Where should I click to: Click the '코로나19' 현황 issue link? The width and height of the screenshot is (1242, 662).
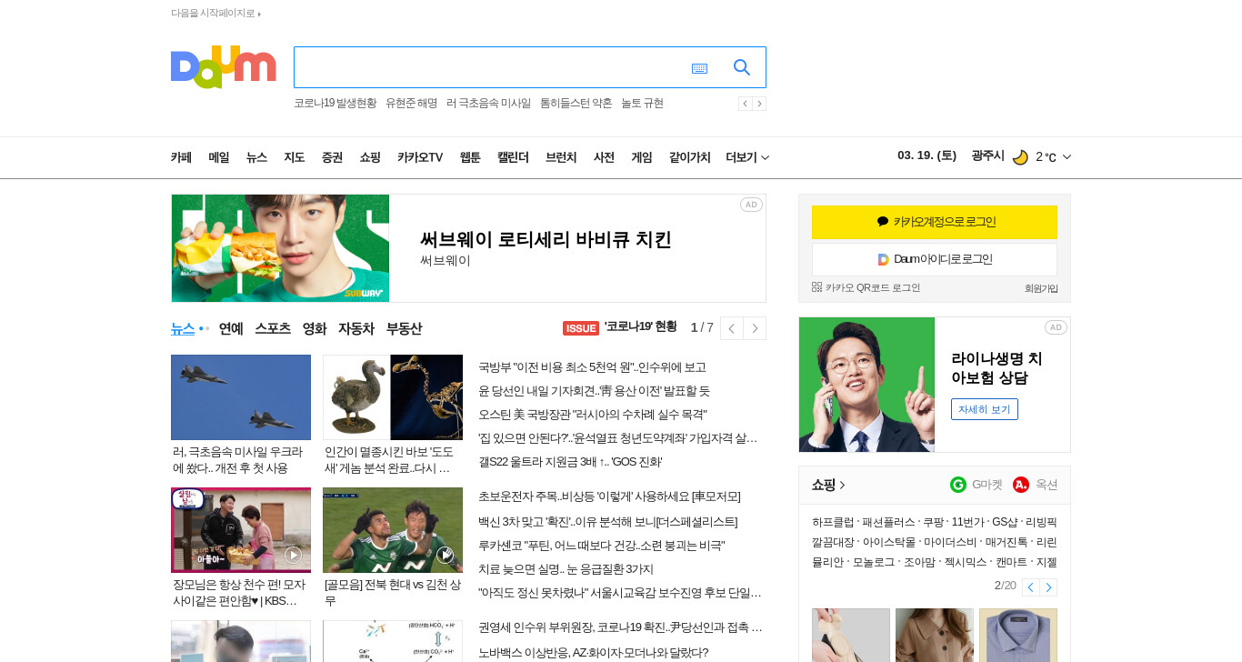(x=640, y=327)
